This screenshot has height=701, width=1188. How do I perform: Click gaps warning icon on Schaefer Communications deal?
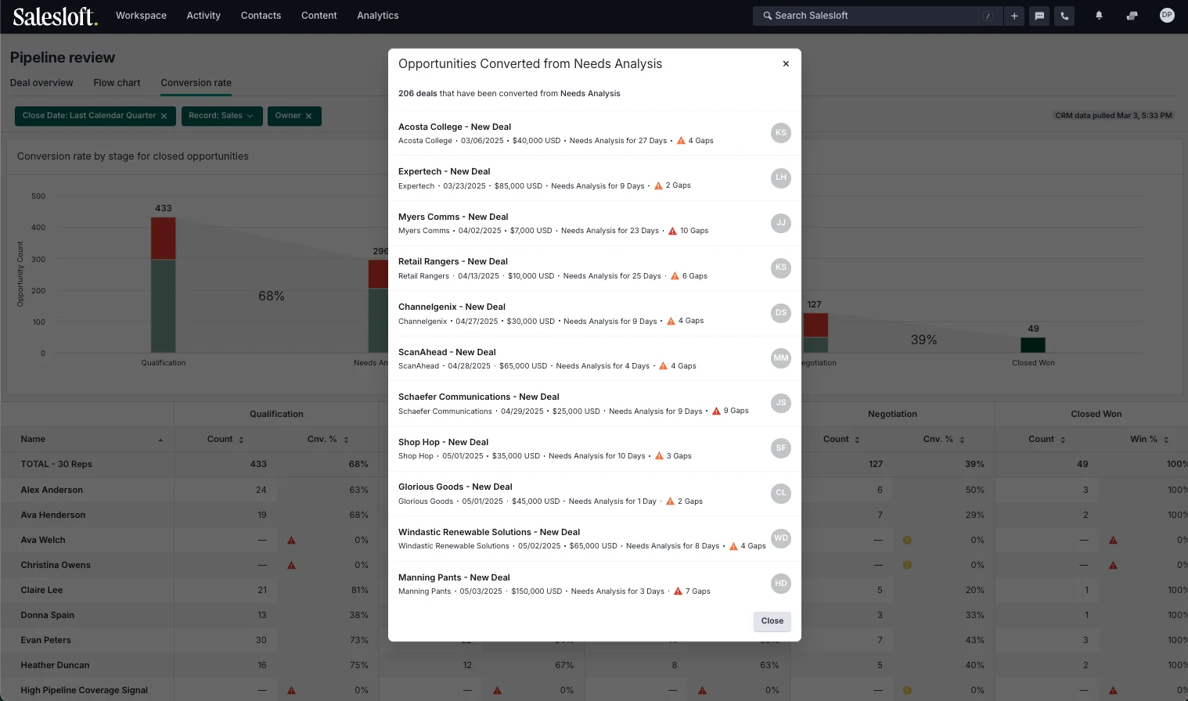point(716,411)
